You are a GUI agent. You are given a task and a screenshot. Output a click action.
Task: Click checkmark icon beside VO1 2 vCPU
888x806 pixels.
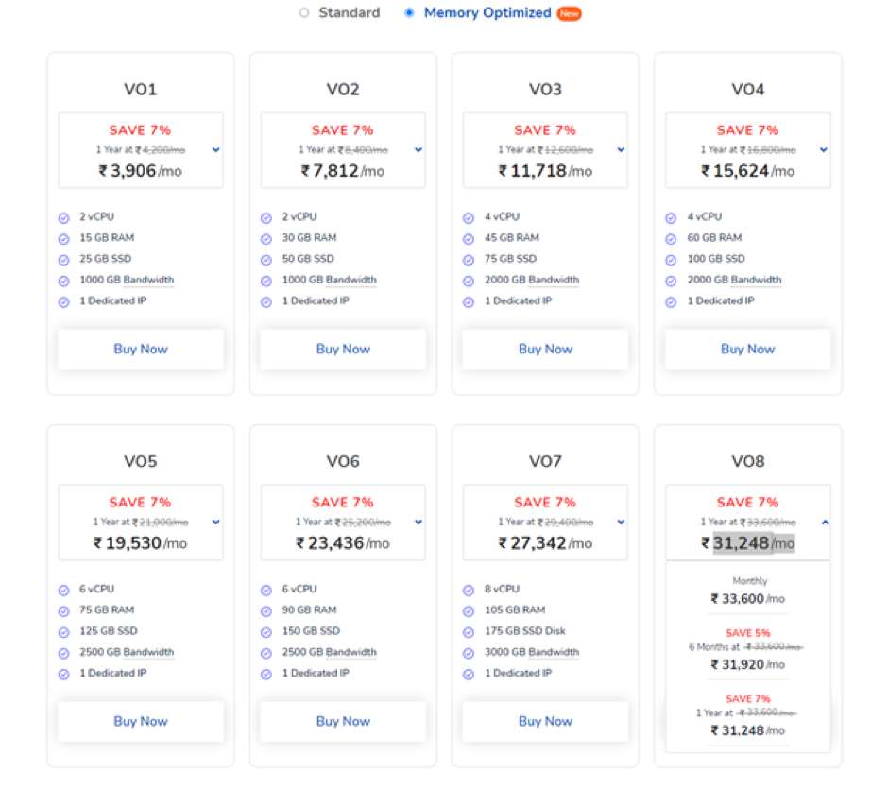[64, 217]
